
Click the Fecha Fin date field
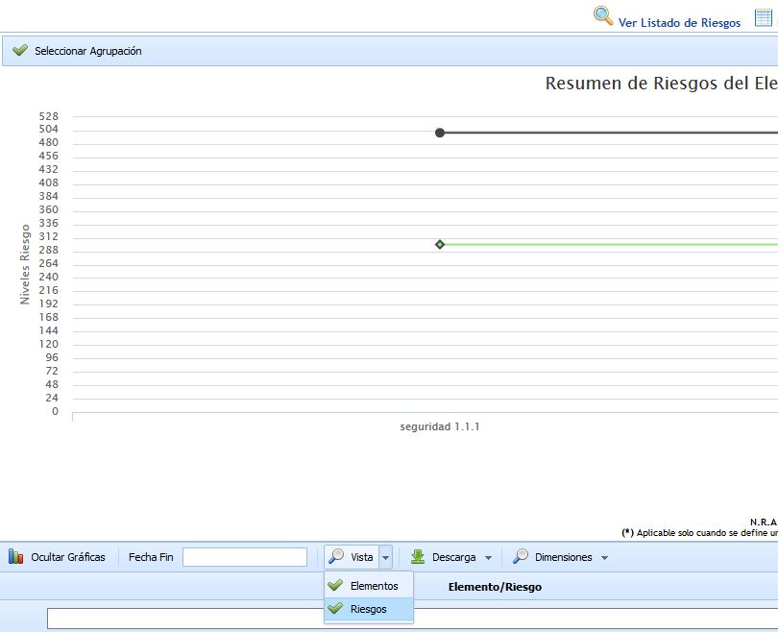point(245,557)
